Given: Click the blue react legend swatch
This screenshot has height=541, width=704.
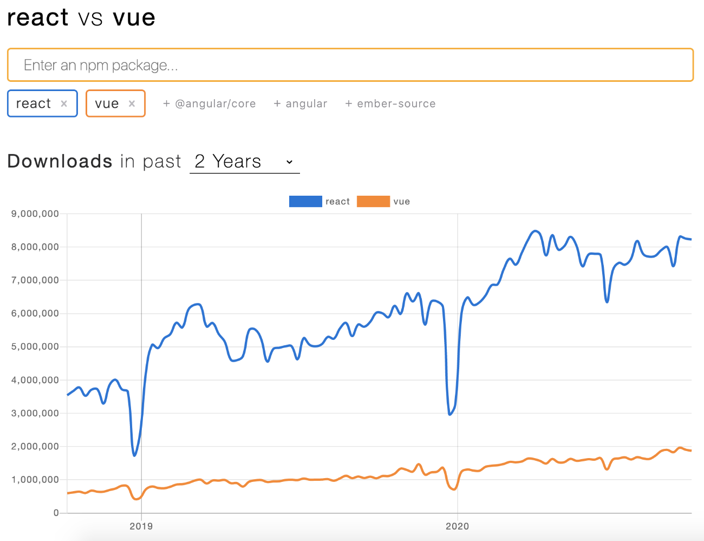Looking at the screenshot, I should pyautogui.click(x=306, y=201).
